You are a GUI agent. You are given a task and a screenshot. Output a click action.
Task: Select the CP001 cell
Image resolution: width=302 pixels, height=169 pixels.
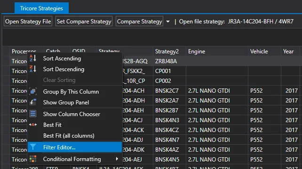click(x=169, y=71)
